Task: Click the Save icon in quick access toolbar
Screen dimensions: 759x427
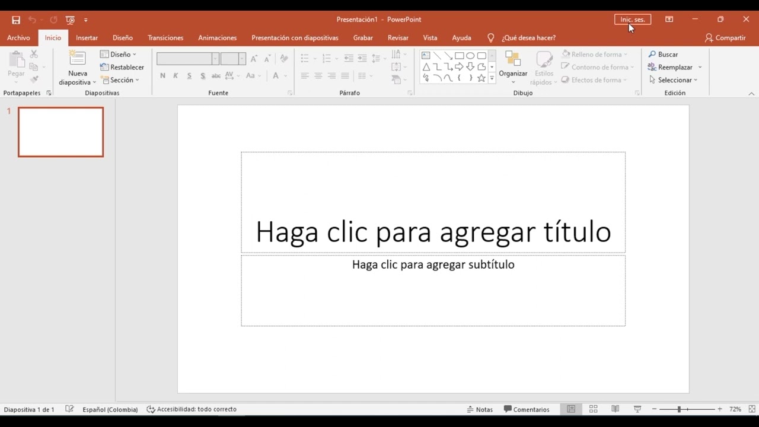Action: tap(16, 20)
